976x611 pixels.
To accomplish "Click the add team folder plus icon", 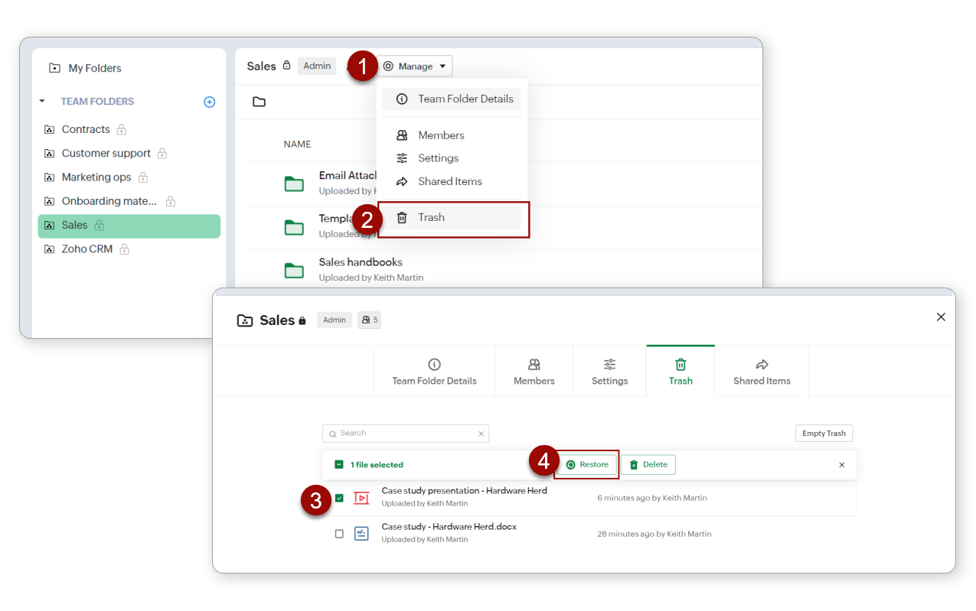I will point(209,102).
